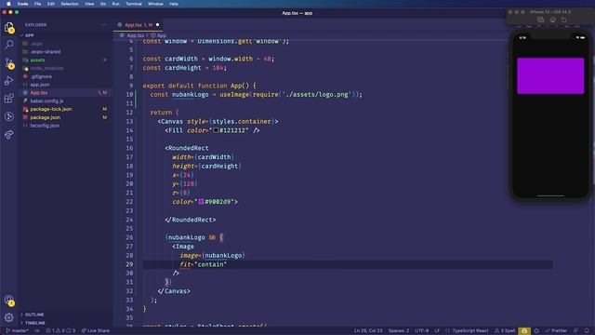Click the Spell status bar item
This screenshot has height=335, width=595.
click(x=505, y=331)
